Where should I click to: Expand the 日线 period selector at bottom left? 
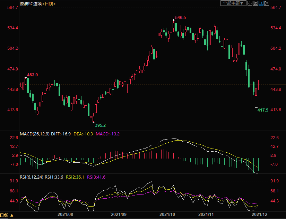pos(7,215)
